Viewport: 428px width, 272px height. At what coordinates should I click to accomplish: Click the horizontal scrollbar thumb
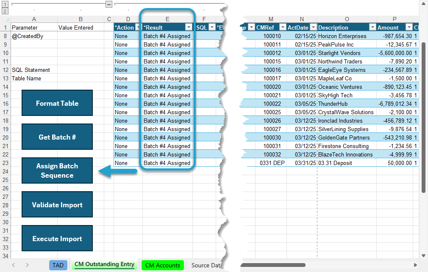click(273, 265)
